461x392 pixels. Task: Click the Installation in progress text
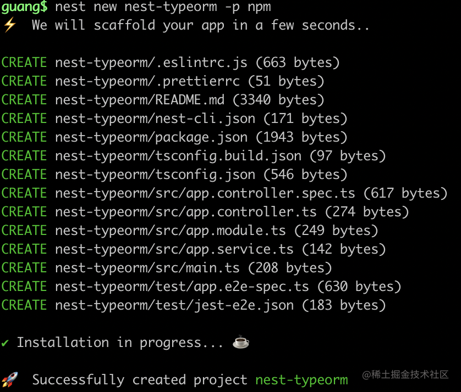[x=117, y=343]
